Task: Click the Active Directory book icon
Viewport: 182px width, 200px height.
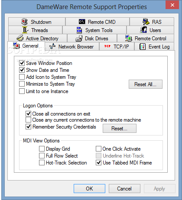Action: point(20,38)
